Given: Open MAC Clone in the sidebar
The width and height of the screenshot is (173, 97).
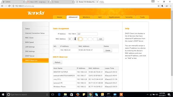Looking at the screenshot, I should click(35, 38).
